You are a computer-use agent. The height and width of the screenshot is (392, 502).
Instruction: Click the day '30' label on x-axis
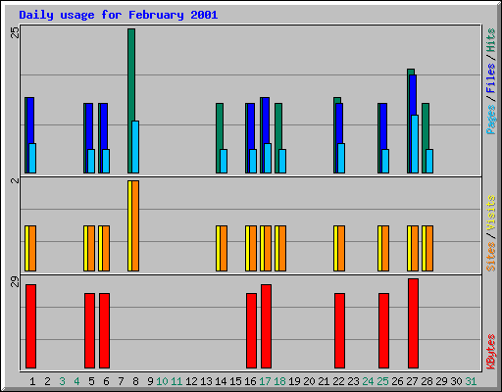456,381
